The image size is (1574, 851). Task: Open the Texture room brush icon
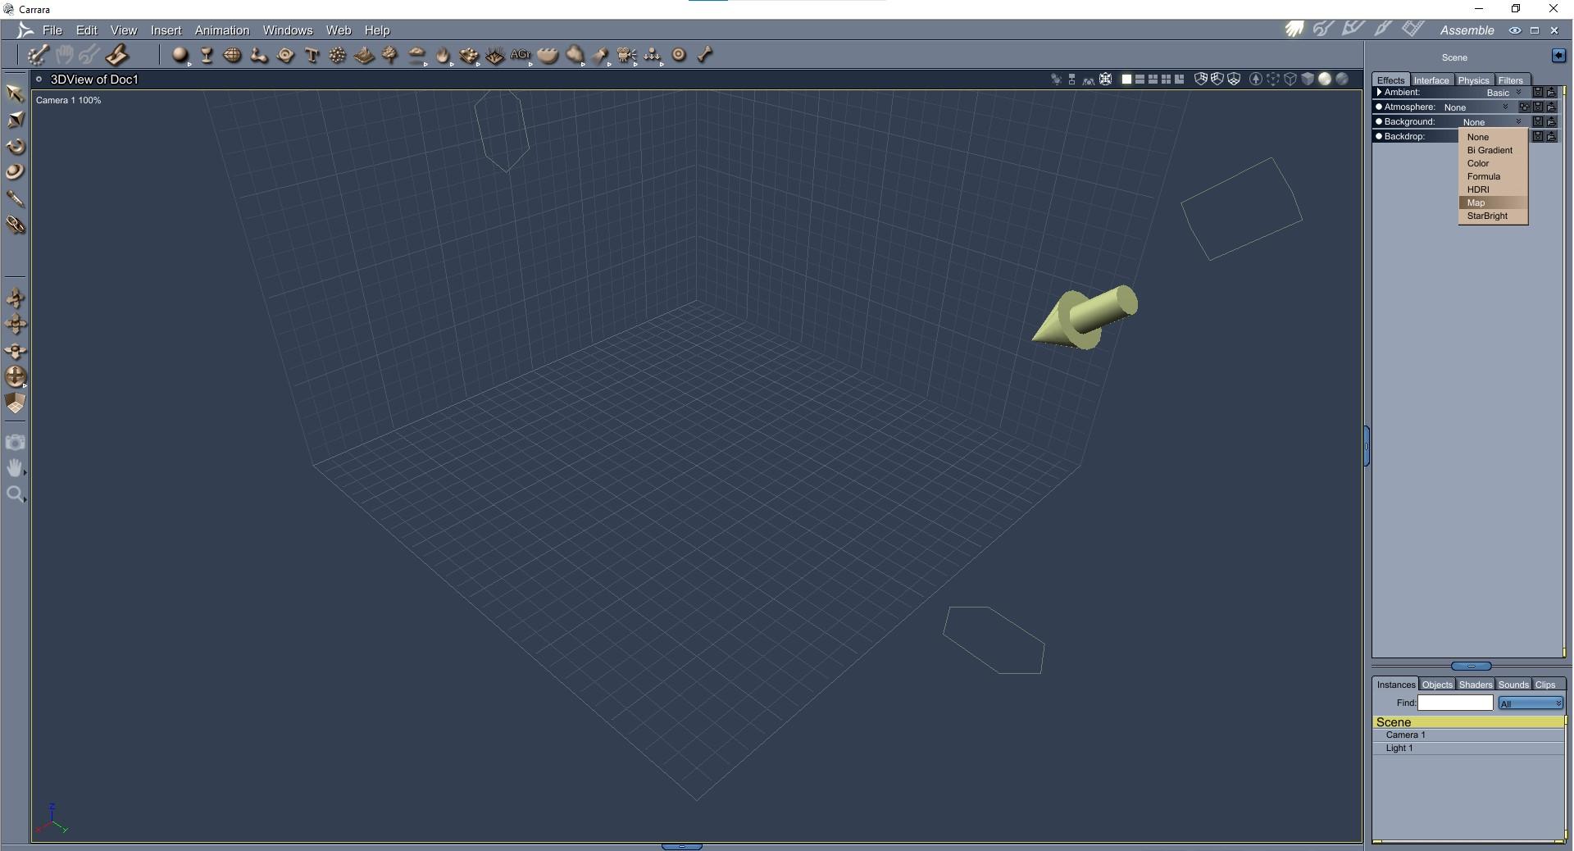pyautogui.click(x=1383, y=30)
